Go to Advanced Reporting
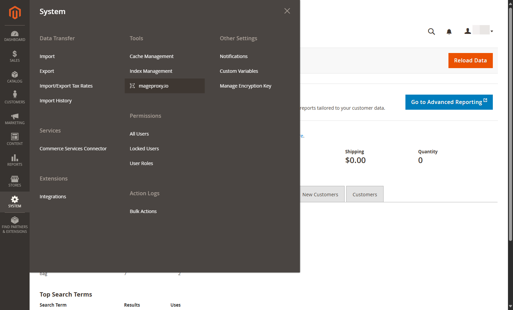The width and height of the screenshot is (513, 310). click(449, 102)
